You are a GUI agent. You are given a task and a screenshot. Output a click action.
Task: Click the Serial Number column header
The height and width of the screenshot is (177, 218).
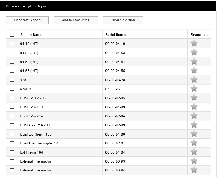117,35
